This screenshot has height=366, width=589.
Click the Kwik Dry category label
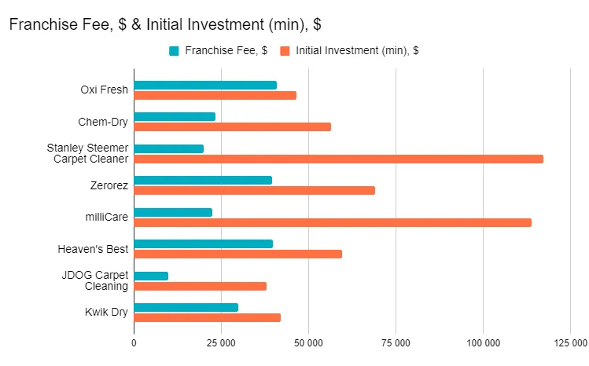click(x=106, y=313)
